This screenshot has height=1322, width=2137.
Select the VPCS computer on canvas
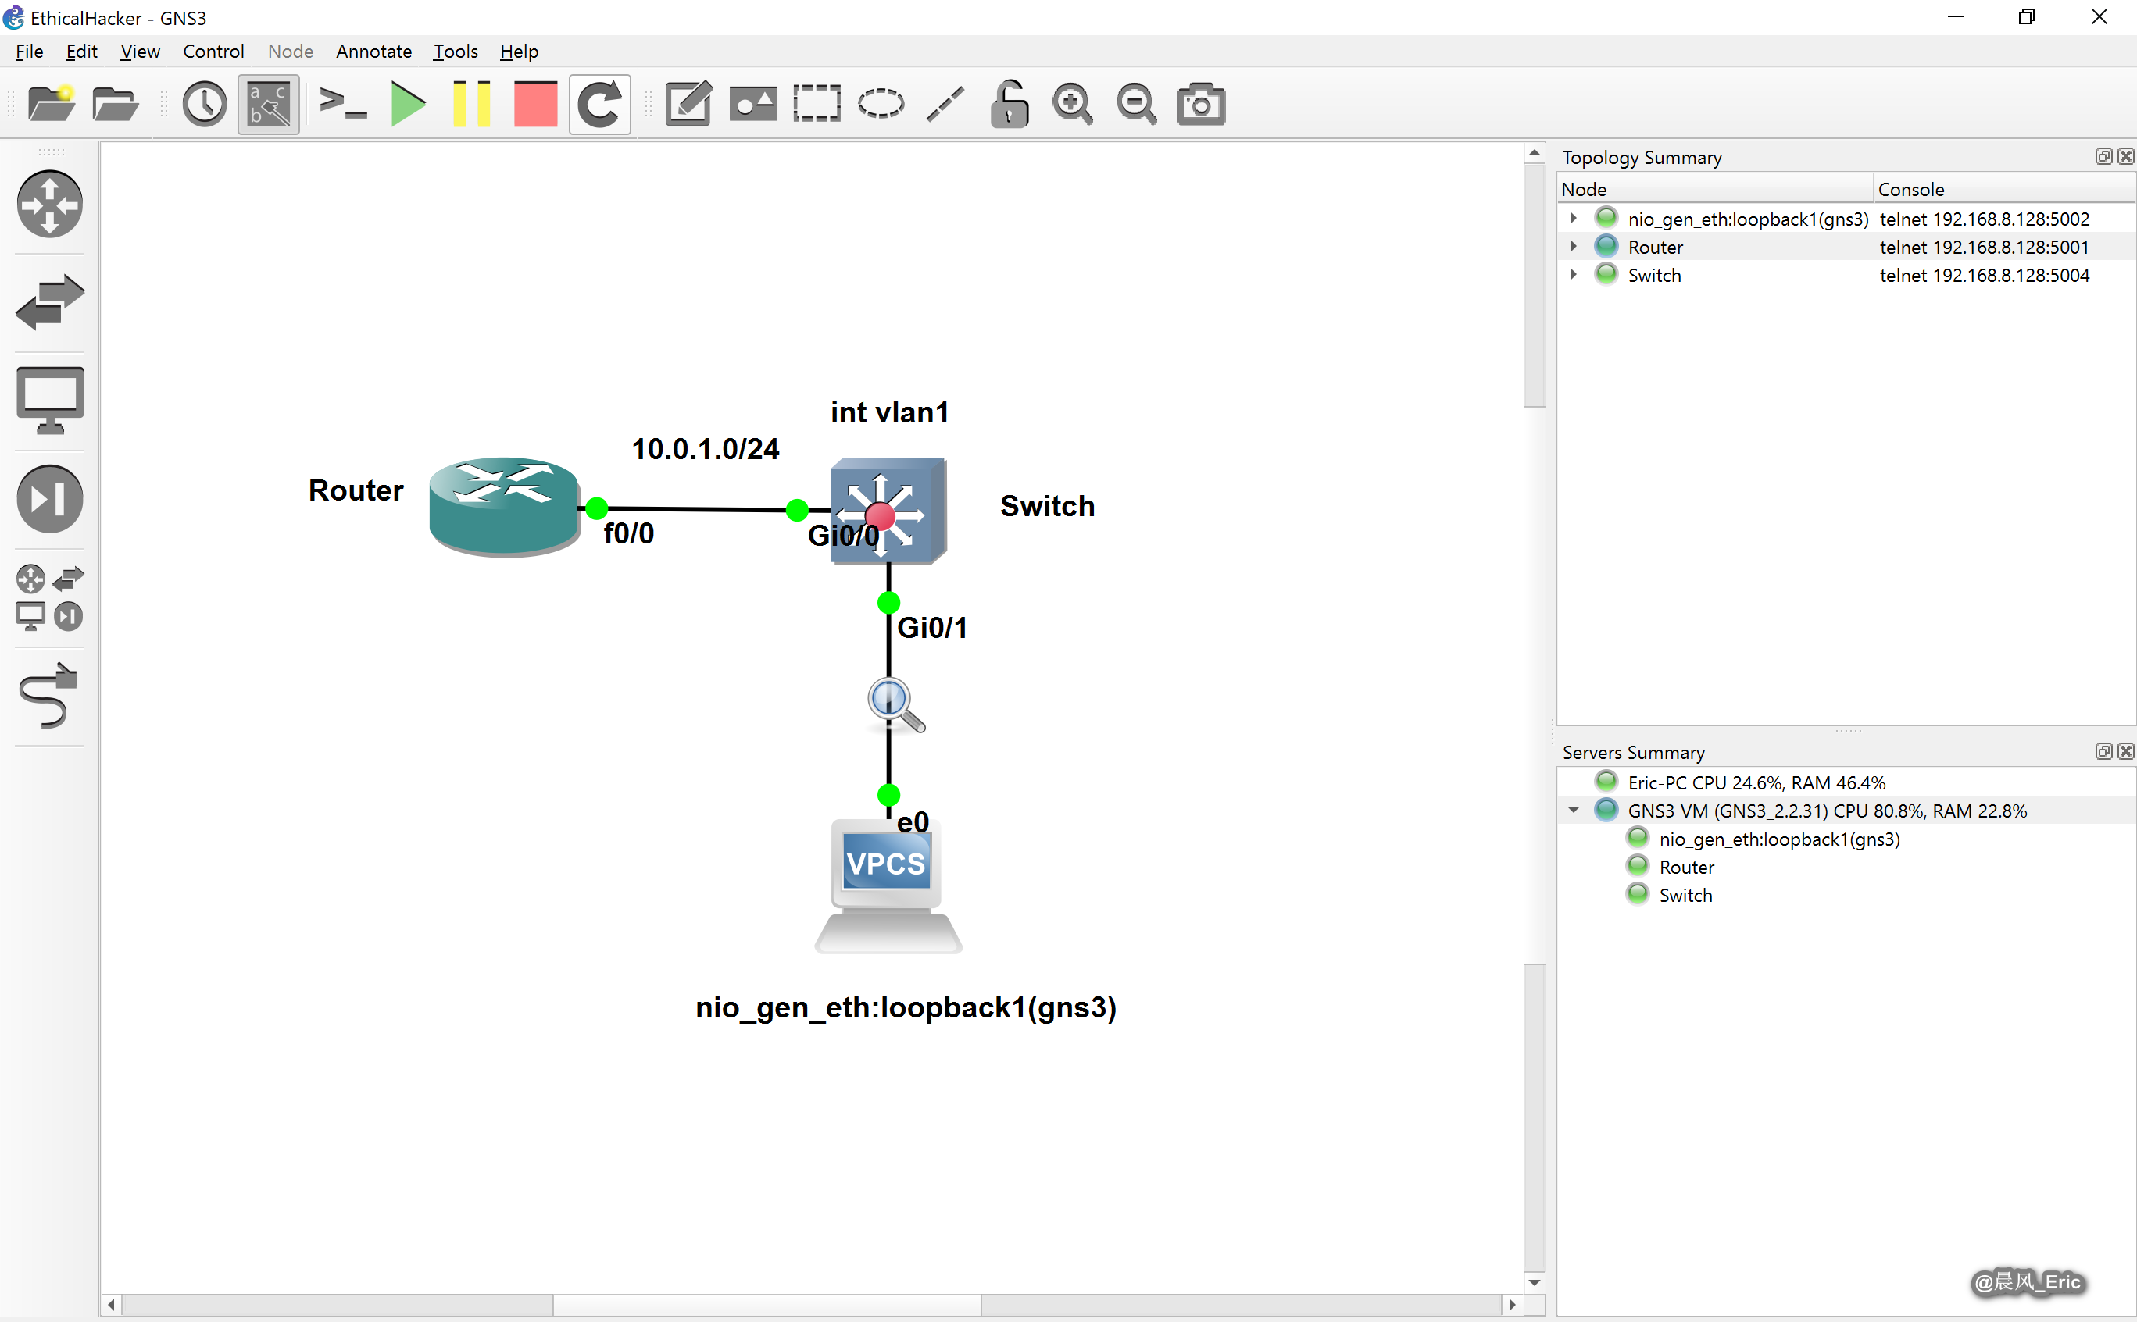coord(888,885)
